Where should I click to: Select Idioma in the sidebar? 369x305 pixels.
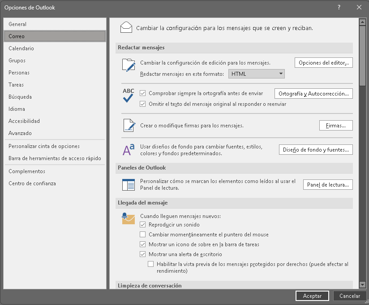pos(55,109)
